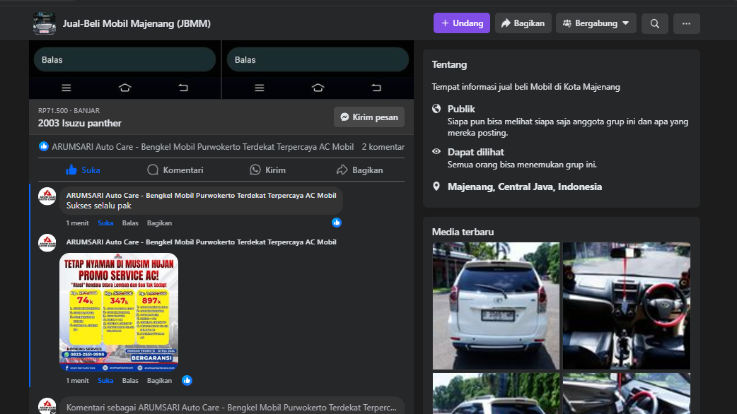
Task: Click right phone screenshot menu icon
Action: (x=260, y=88)
